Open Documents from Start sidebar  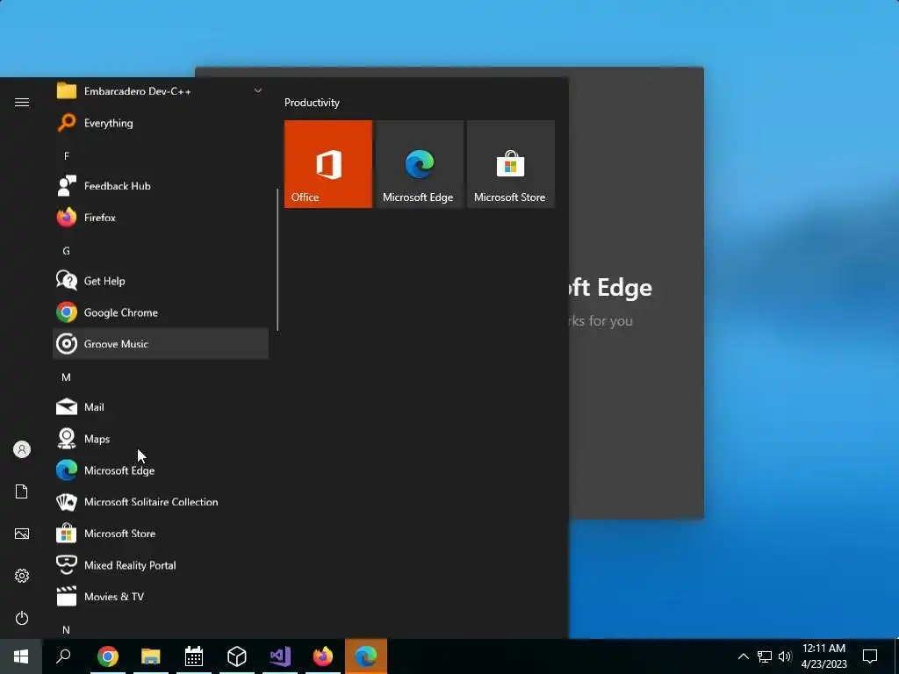[x=22, y=491]
